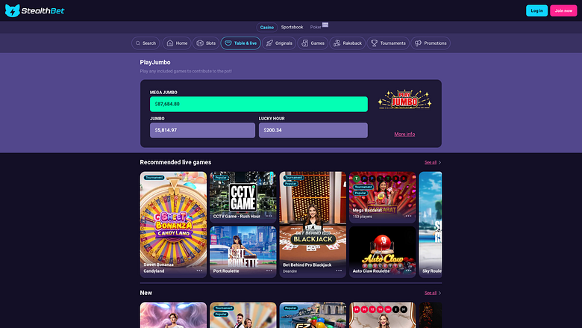Viewport: 582px width, 328px height.
Task: Click the Mega Jumbo pot bar
Action: point(259,104)
